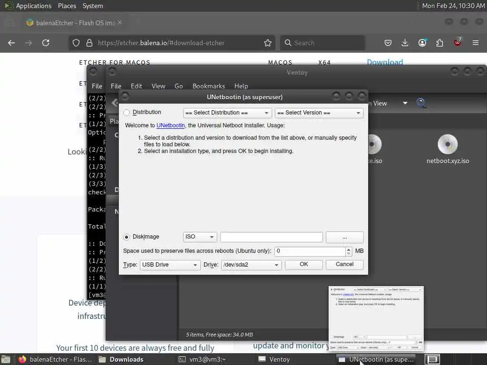Click the clock in the top panel
487x365 pixels.
coord(453,6)
